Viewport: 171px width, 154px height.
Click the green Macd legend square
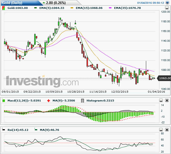[x=4, y=101]
